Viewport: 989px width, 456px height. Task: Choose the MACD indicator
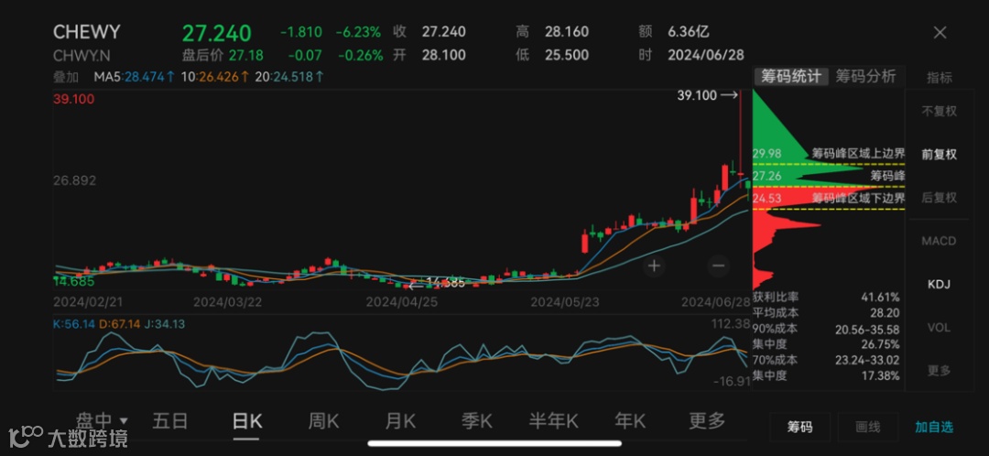pos(940,241)
